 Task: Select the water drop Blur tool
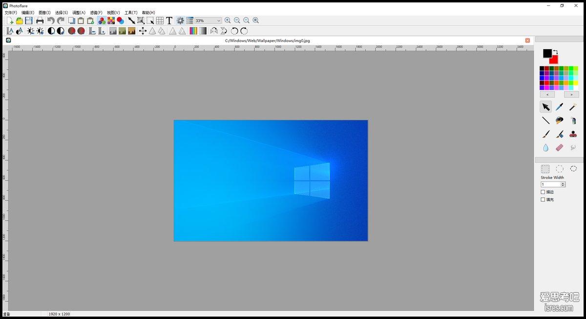click(x=545, y=147)
